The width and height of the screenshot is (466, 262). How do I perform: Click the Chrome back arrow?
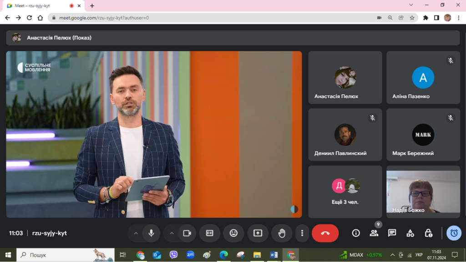[x=7, y=18]
